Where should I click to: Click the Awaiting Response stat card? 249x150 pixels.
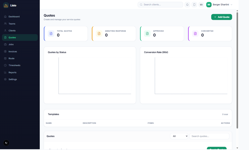tap(114, 34)
